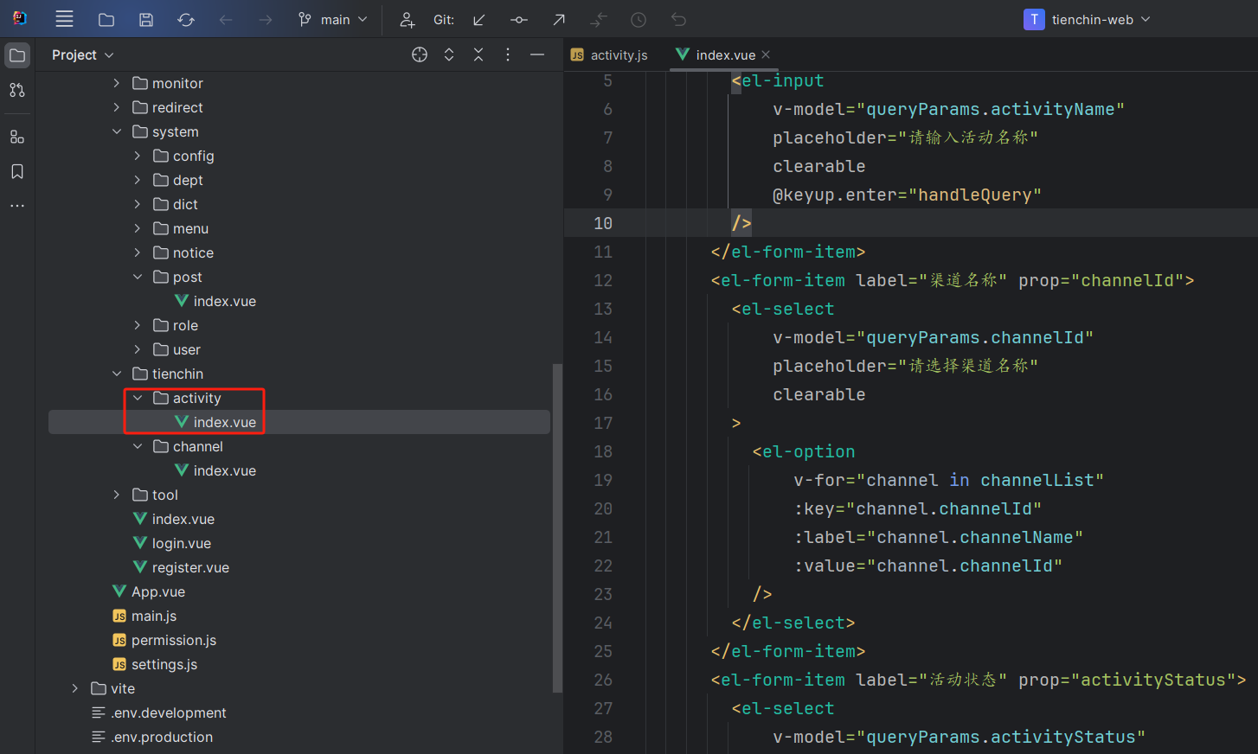Expand the dept folder
Image resolution: width=1258 pixels, height=754 pixels.
(138, 180)
